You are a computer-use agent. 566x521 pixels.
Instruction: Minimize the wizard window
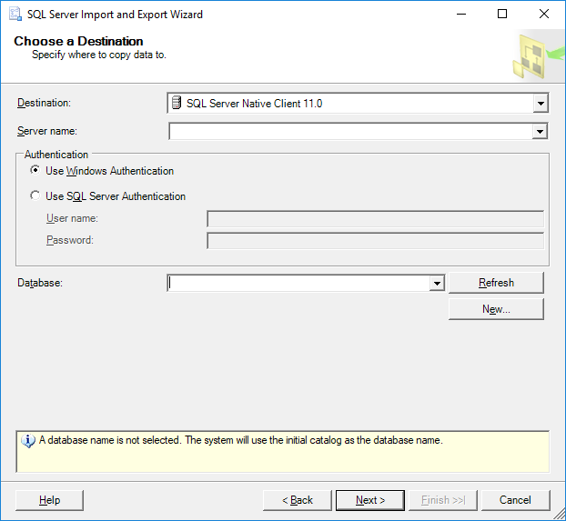[461, 14]
